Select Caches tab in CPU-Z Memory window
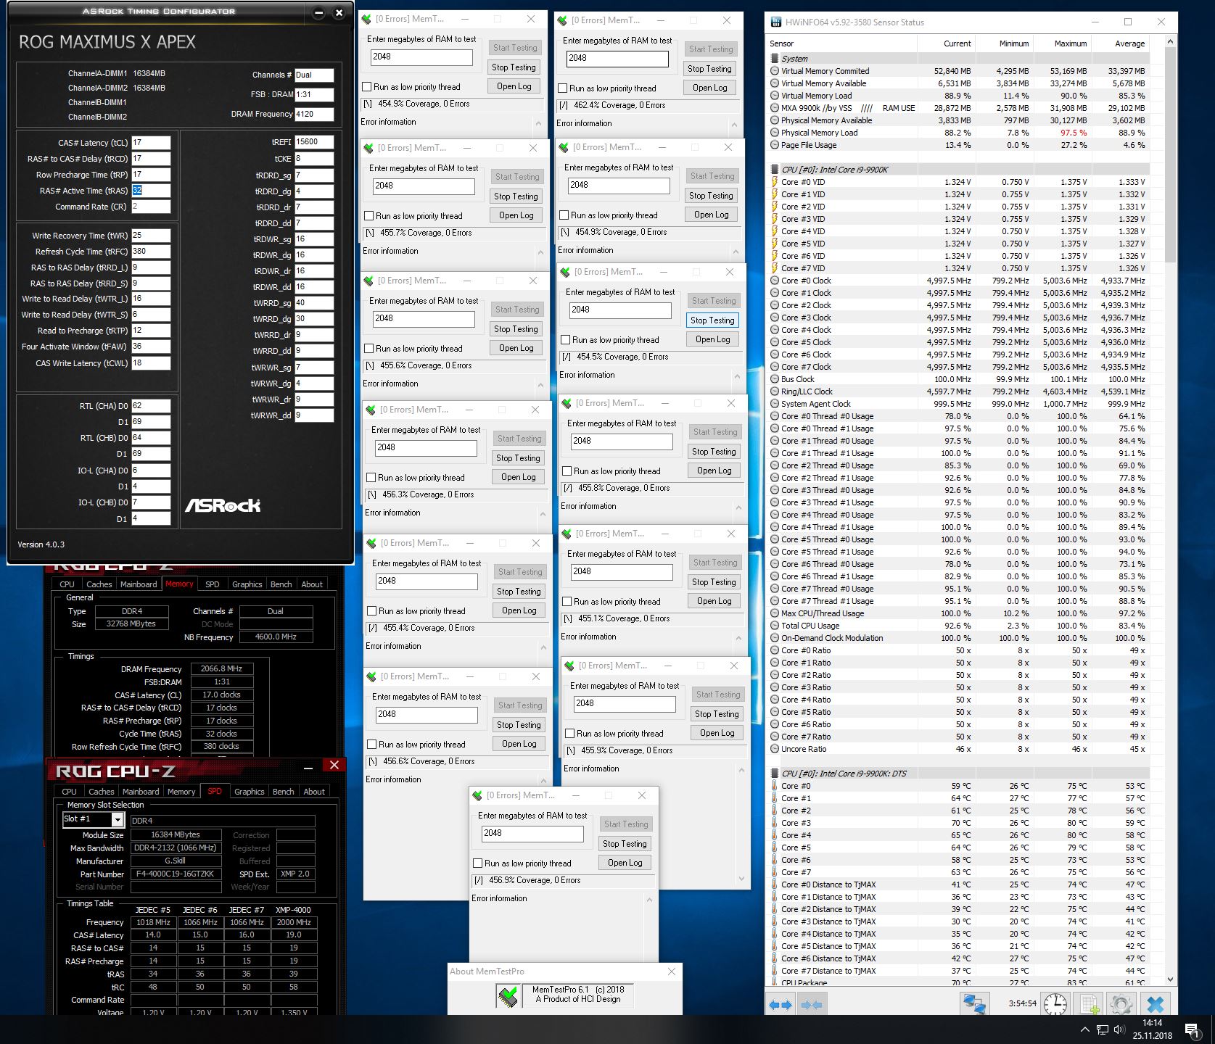 click(x=99, y=584)
